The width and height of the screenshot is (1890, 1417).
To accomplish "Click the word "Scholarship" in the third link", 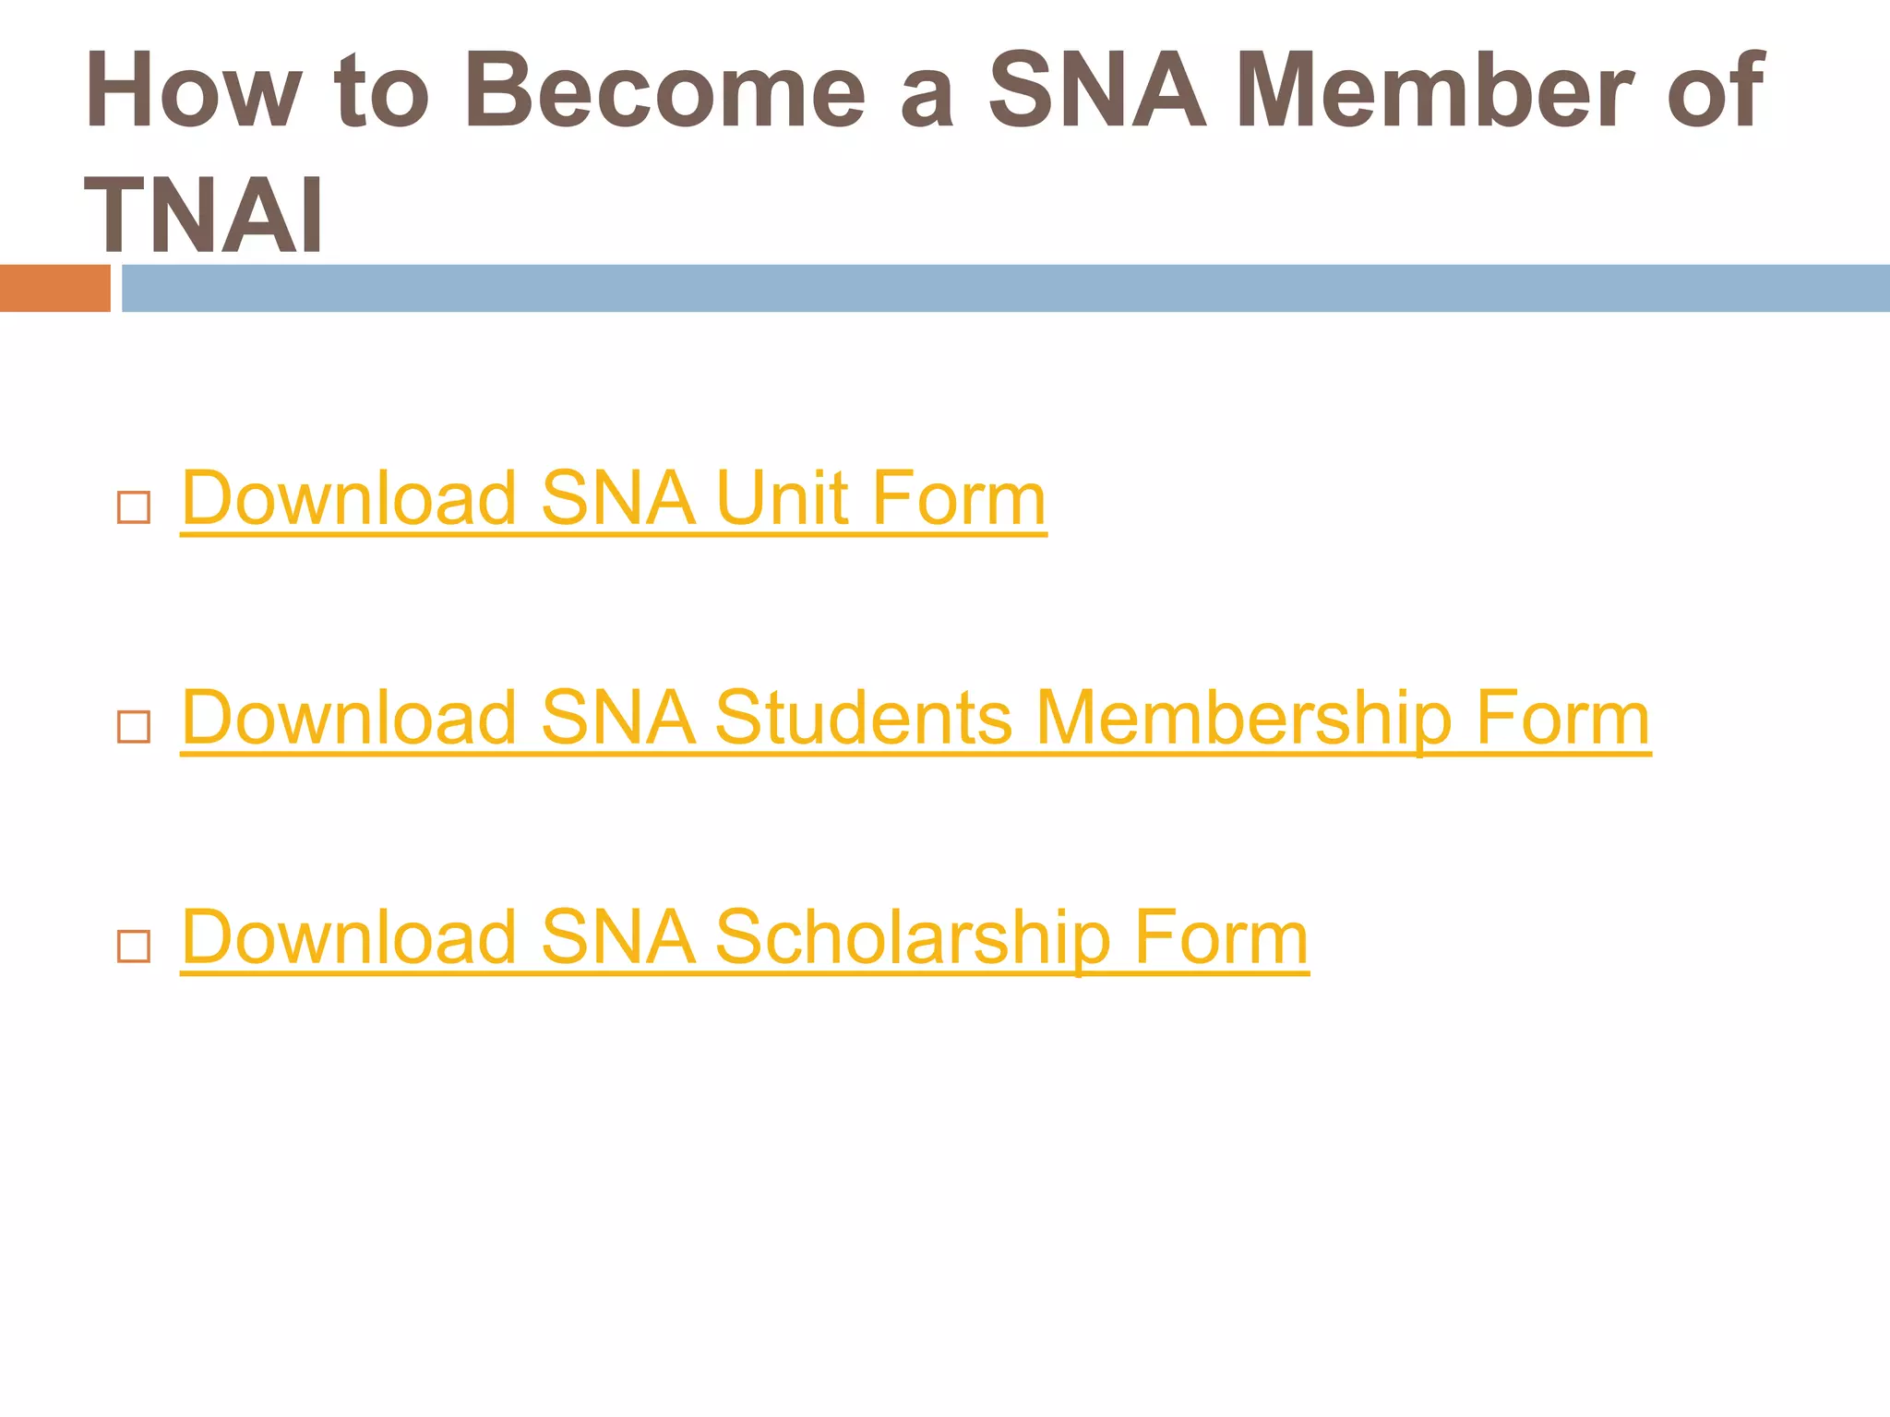I will tap(912, 938).
